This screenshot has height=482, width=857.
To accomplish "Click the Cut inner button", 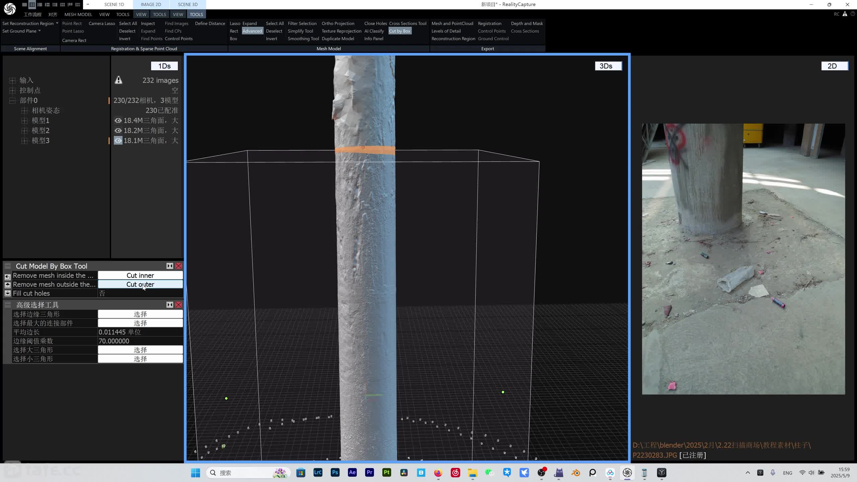I will point(140,275).
